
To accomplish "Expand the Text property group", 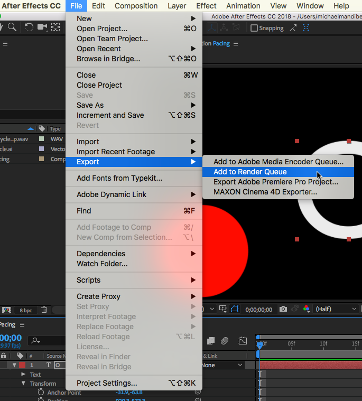I will point(23,375).
